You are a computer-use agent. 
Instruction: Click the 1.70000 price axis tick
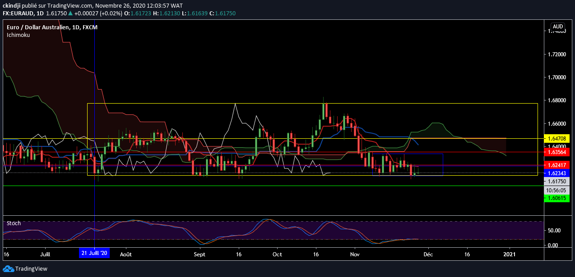[x=557, y=77]
